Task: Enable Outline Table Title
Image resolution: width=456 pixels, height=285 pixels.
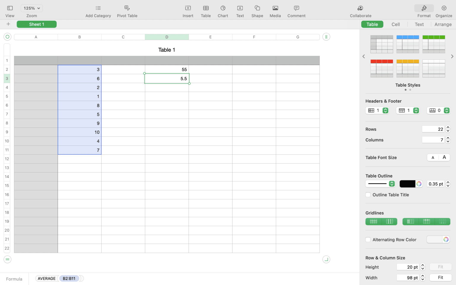Action: click(x=368, y=195)
